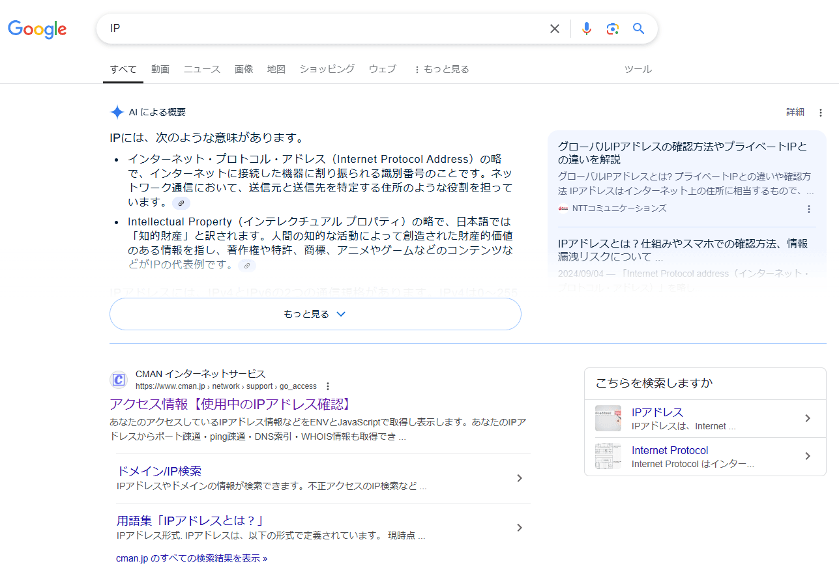The image size is (839, 585).
Task: Select the すべて tab
Action: pyautogui.click(x=123, y=69)
